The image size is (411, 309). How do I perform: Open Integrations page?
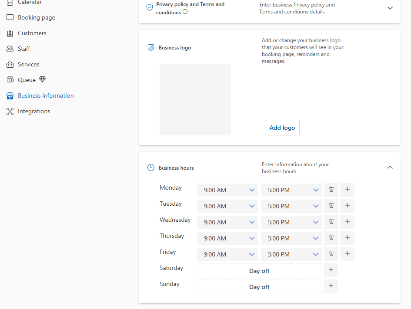34,112
